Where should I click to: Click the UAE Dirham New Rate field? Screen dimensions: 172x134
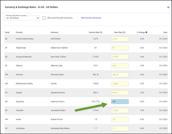pyautogui.click(x=120, y=39)
